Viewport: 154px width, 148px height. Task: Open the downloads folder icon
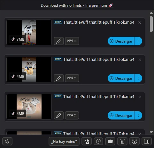[110, 141]
